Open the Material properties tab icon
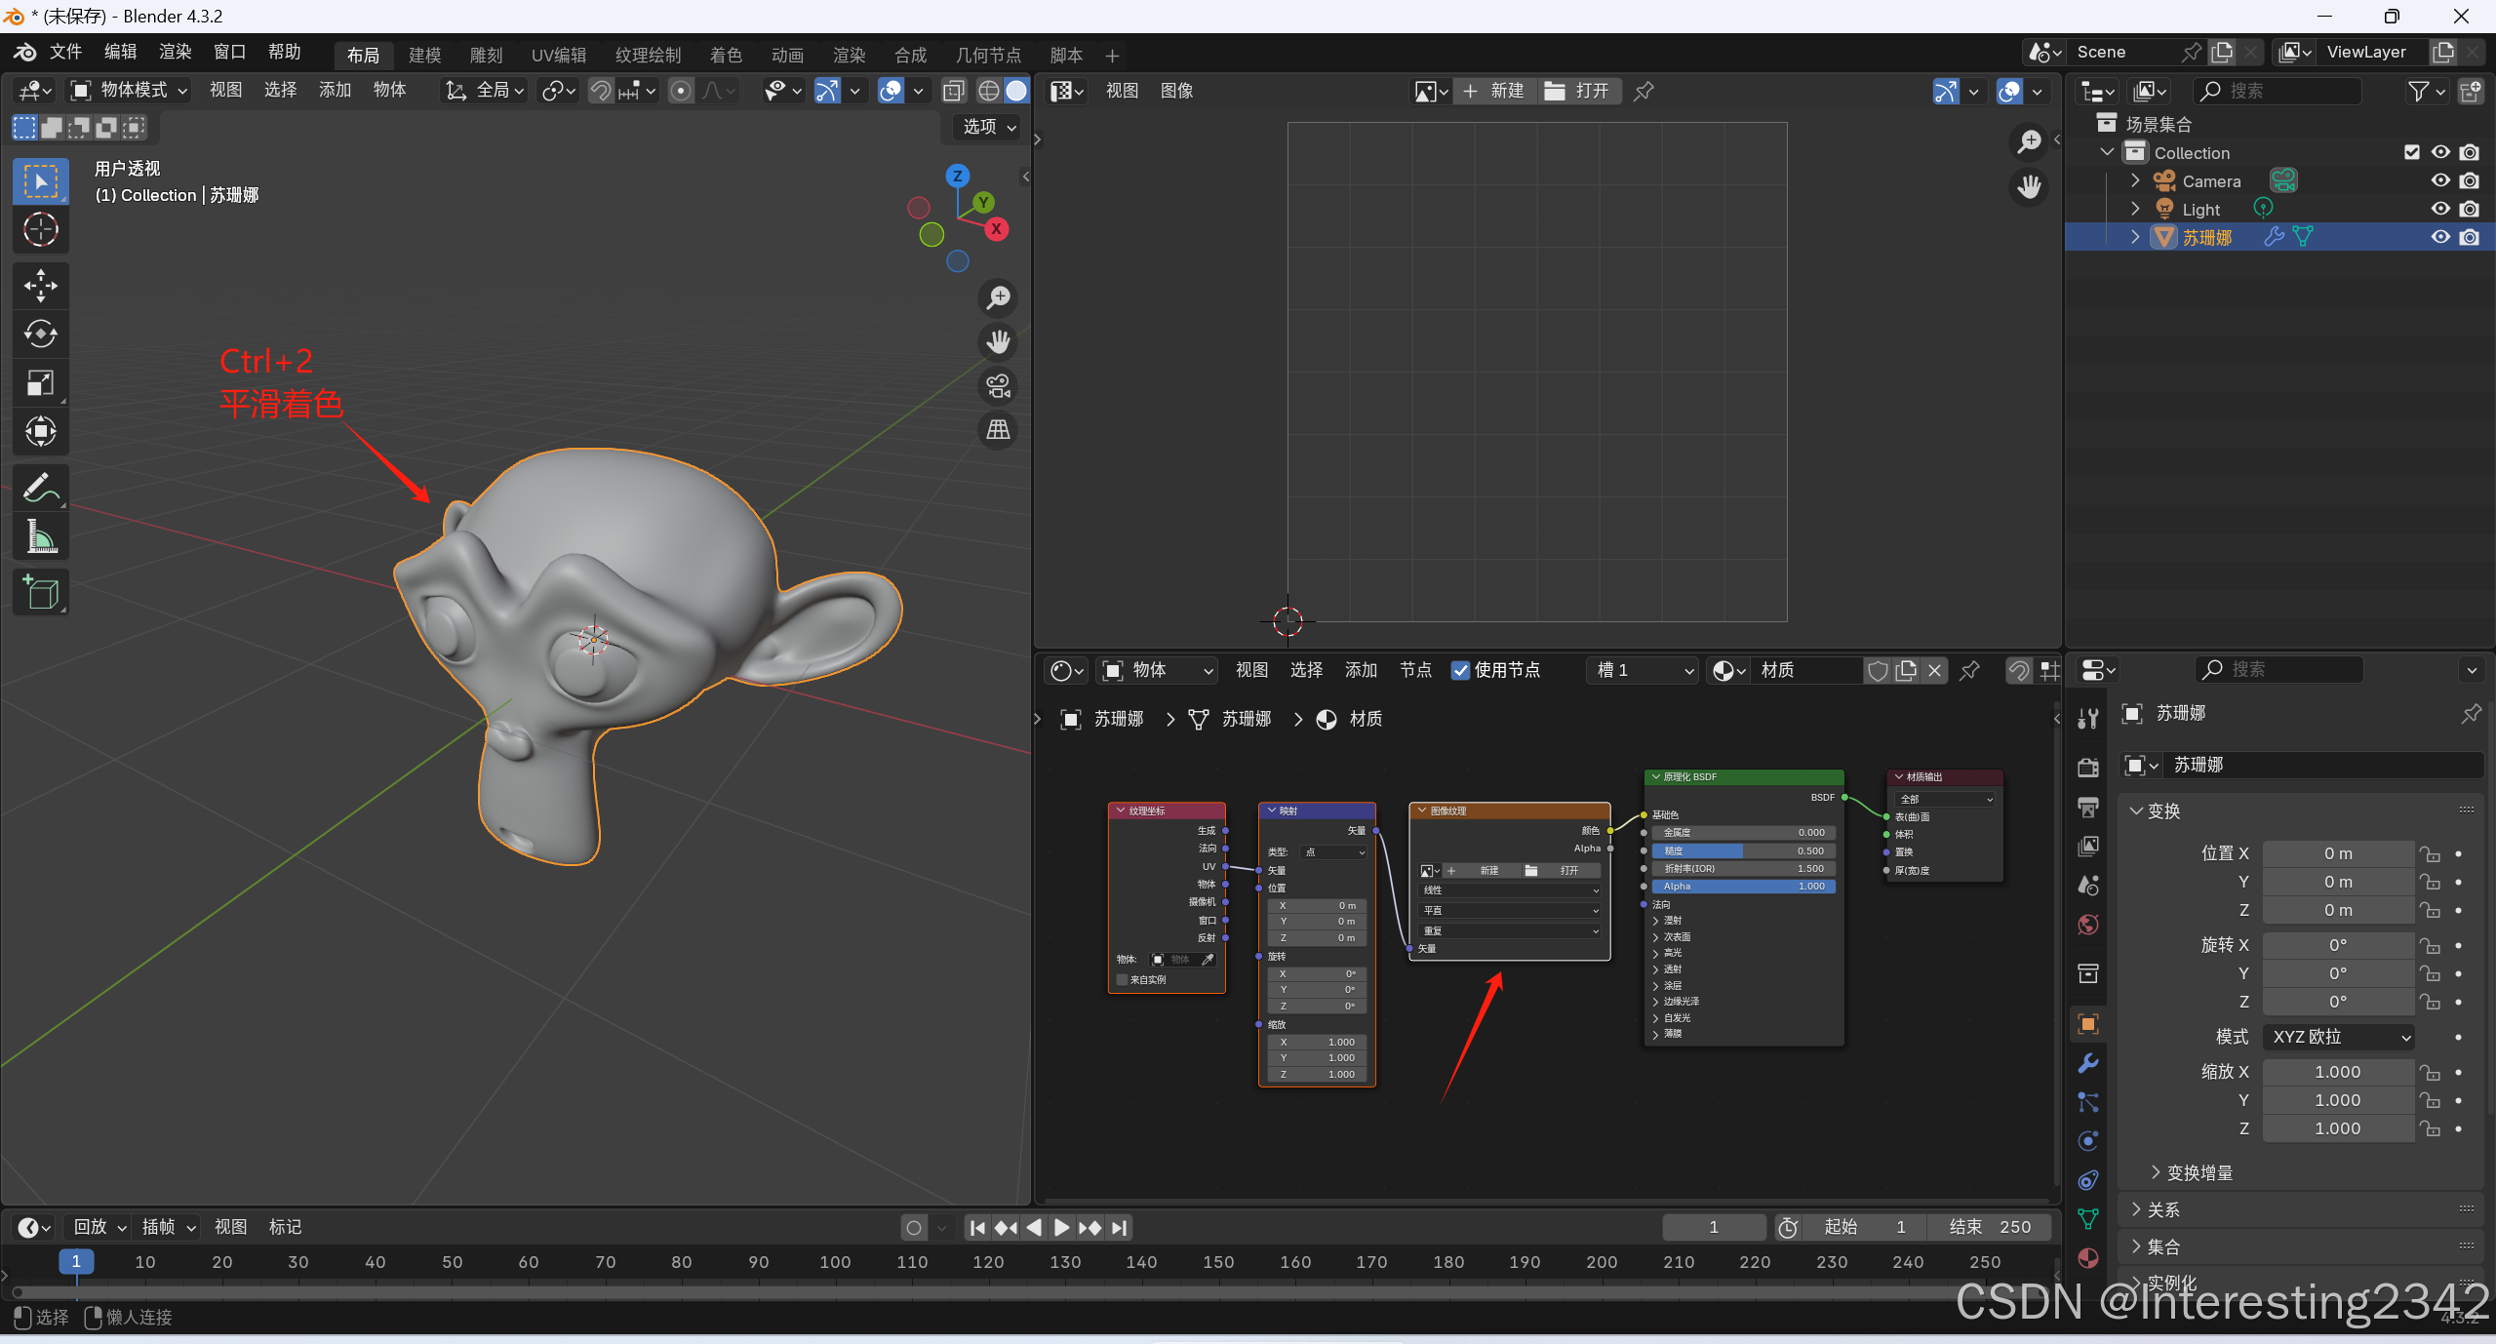This screenshot has height=1344, width=2496. tap(2088, 1258)
